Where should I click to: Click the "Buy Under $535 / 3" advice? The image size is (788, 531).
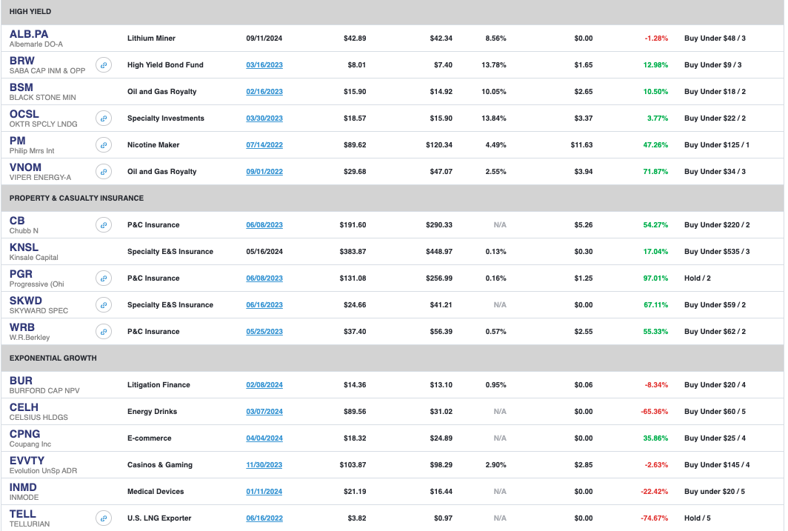click(x=717, y=251)
